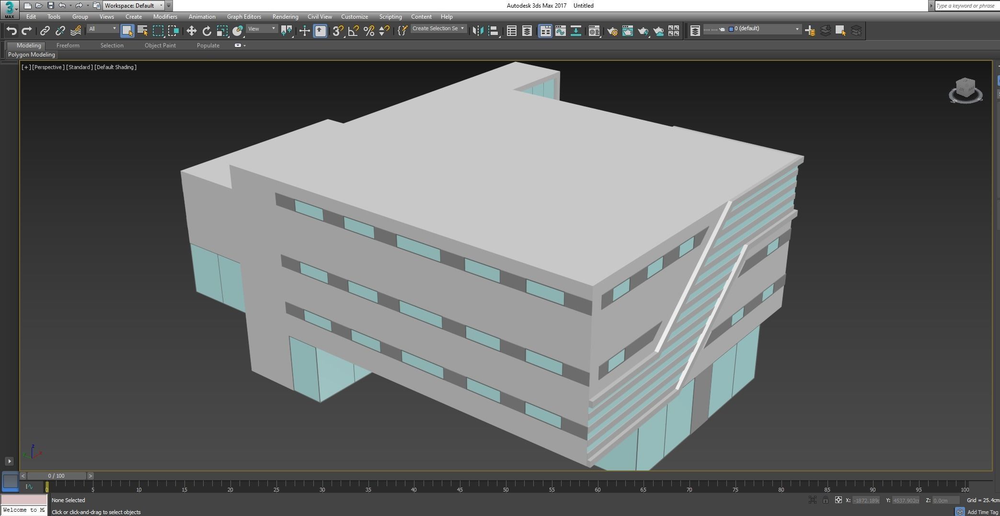
Task: Click Set Current Layer to Selection's Layer icon
Action: pos(856,31)
